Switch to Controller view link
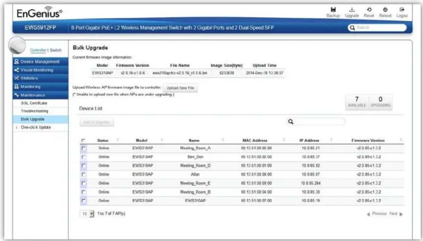423x241 pixels. click(38, 50)
